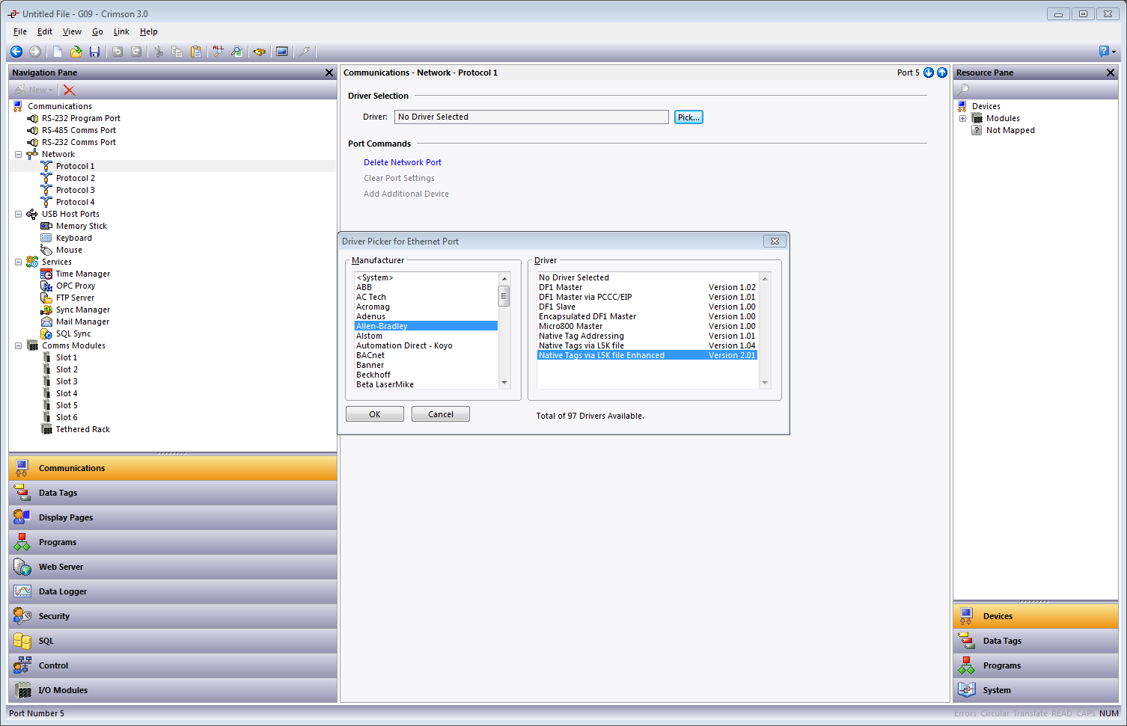This screenshot has height=726, width=1127.
Task: Go to next port with blue down arrow
Action: (x=929, y=73)
